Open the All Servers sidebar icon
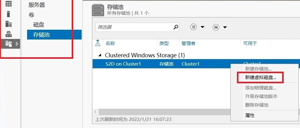The height and width of the screenshot is (128, 300). tap(8, 24)
